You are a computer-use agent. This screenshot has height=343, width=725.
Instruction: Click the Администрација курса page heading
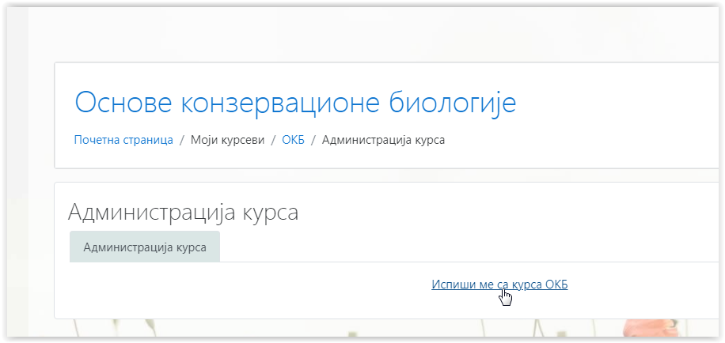click(183, 213)
